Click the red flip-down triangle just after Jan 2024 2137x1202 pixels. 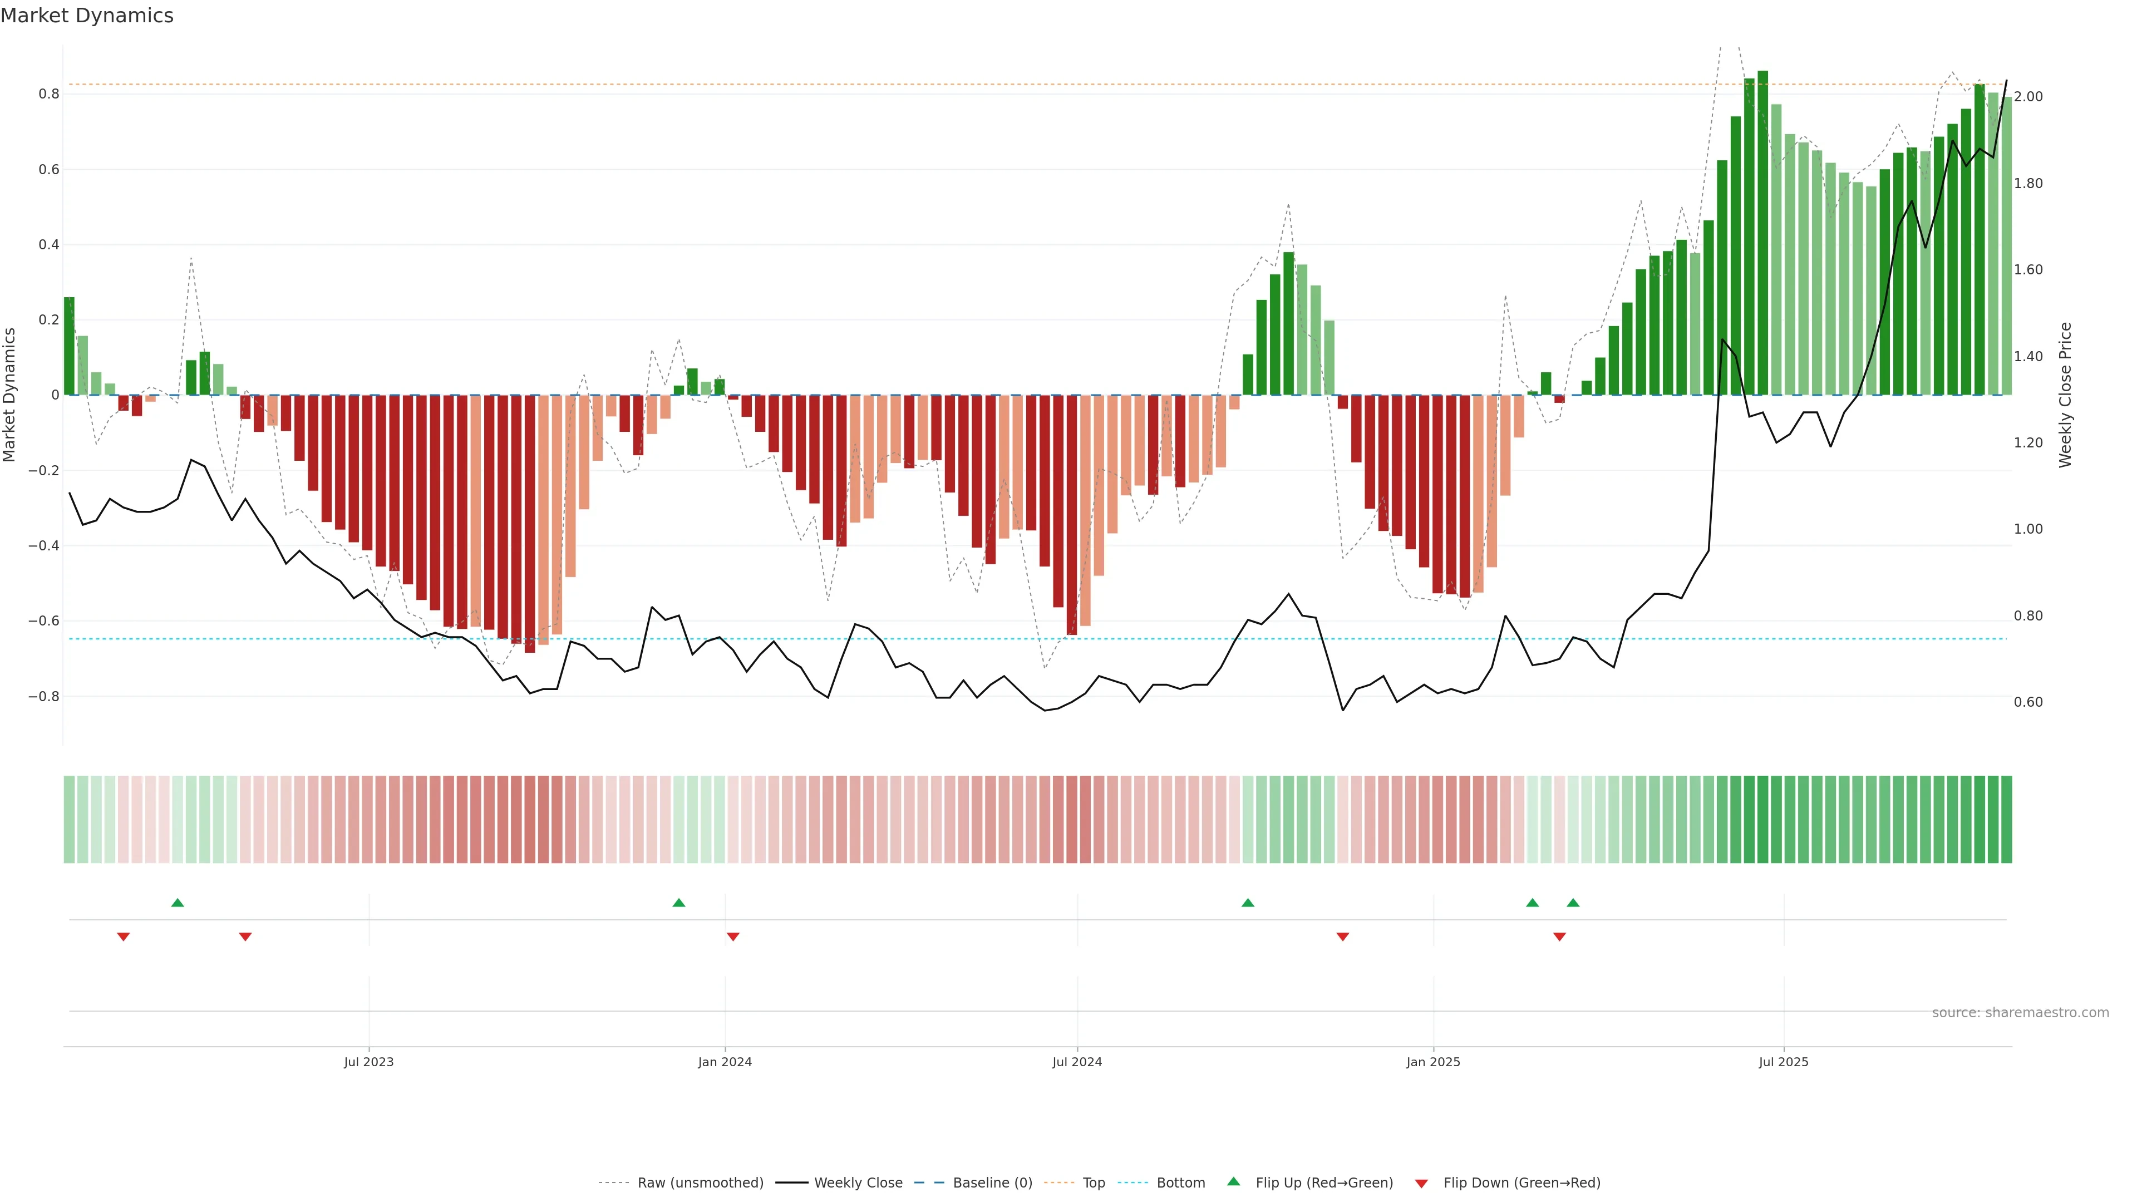click(x=732, y=937)
